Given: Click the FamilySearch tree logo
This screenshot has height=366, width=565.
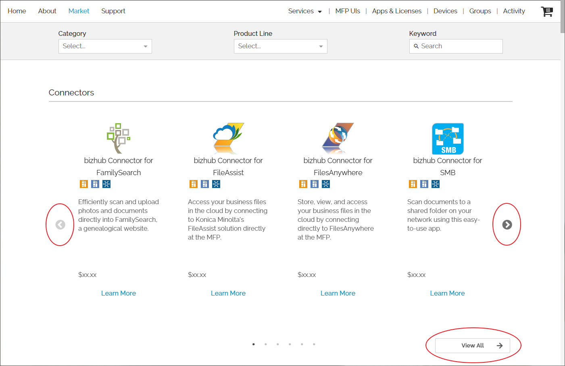Looking at the screenshot, I should pos(118,138).
